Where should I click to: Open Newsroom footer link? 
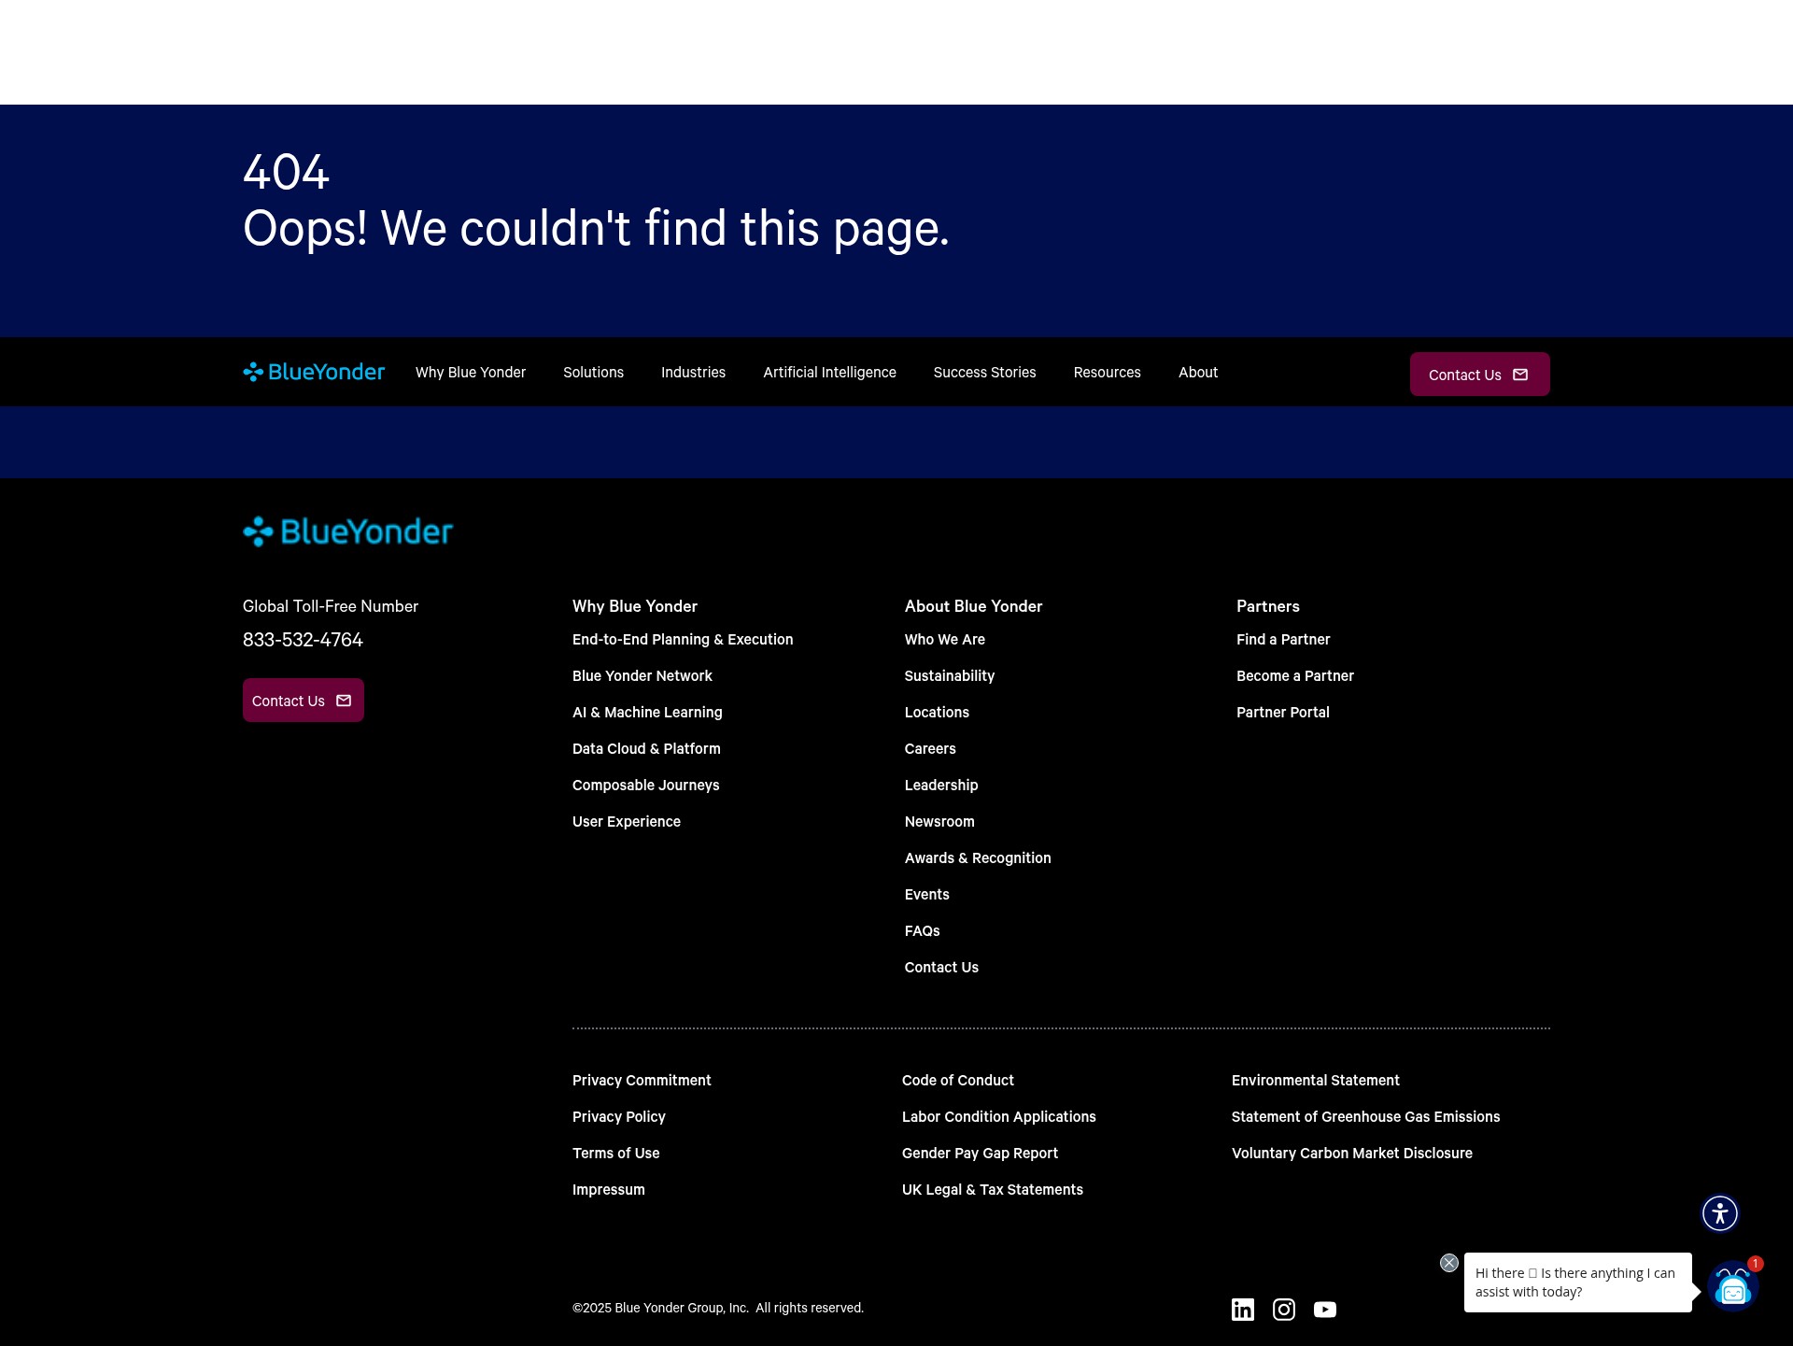939,821
